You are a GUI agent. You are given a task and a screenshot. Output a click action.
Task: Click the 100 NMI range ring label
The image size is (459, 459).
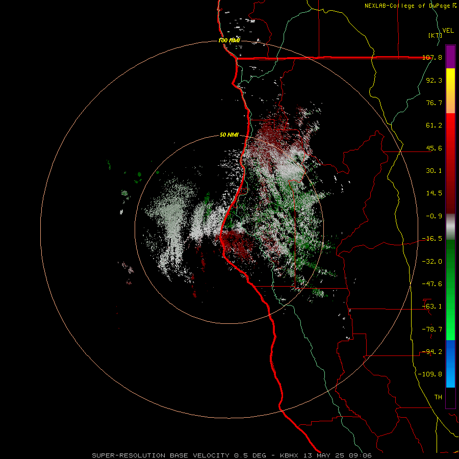[229, 40]
